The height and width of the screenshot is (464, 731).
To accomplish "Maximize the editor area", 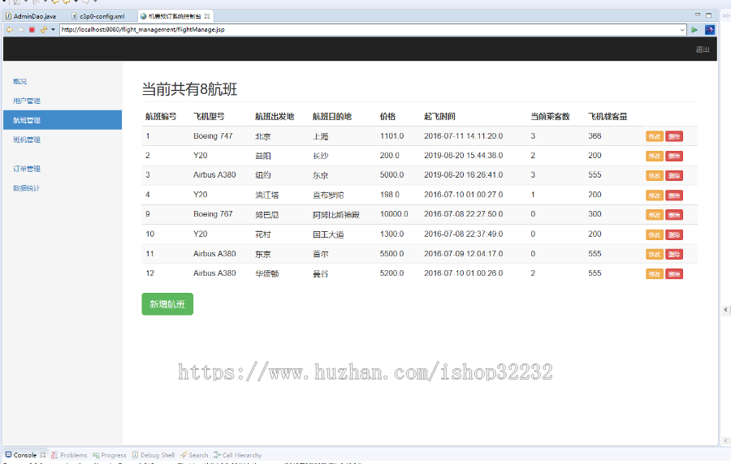I will click(x=708, y=15).
